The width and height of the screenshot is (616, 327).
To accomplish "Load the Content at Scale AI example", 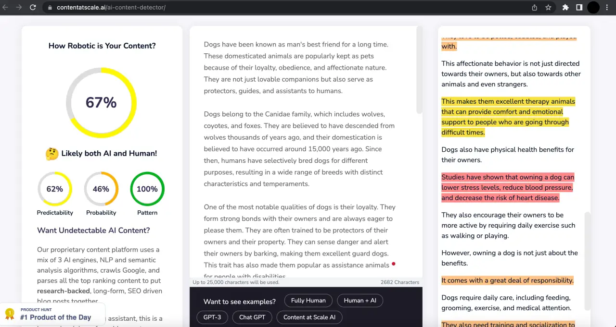I will [x=309, y=317].
